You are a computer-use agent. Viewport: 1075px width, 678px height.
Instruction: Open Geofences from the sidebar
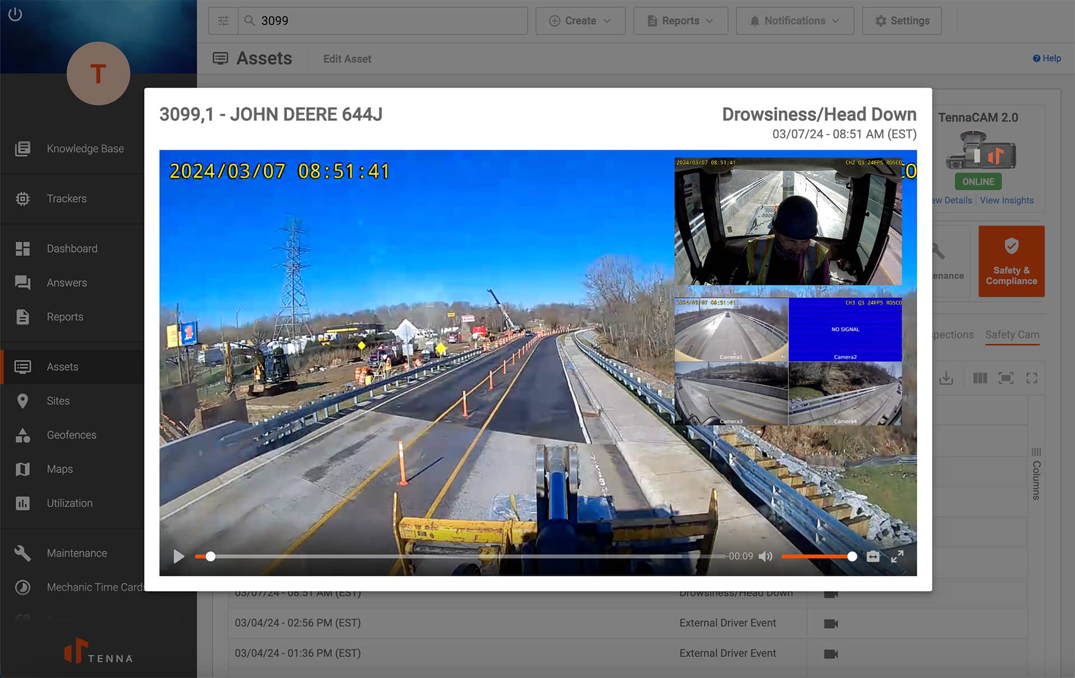[x=71, y=435]
